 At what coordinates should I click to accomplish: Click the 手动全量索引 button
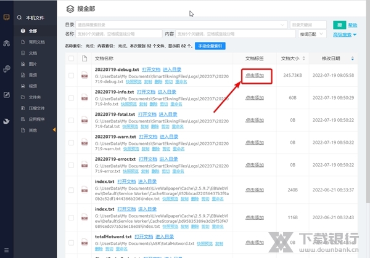(x=210, y=46)
